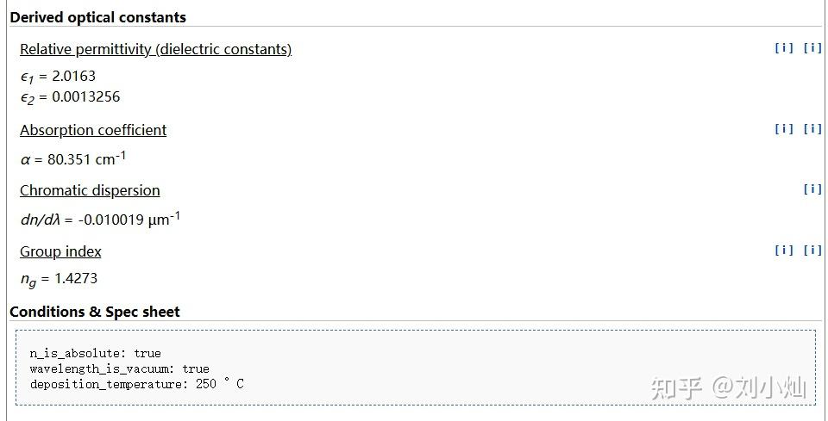Select the ε2 = 0.0013256 value
Viewport: 828px width, 421px height.
coord(70,98)
